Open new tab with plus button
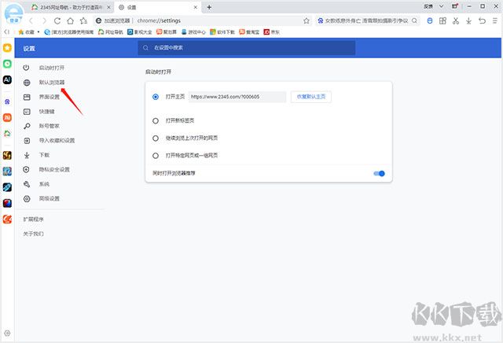Screen dimensions: 503x343 click(x=209, y=7)
